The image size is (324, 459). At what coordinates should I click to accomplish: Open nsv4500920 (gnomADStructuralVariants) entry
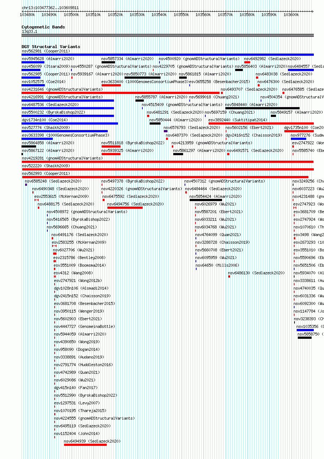[x=199, y=59]
